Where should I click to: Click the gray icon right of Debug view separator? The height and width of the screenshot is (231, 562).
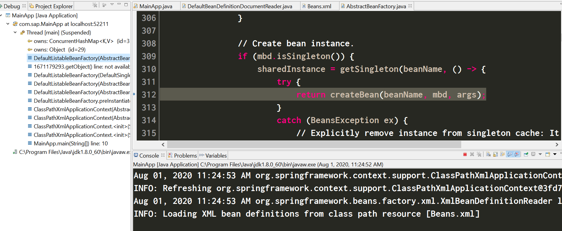(104, 5)
